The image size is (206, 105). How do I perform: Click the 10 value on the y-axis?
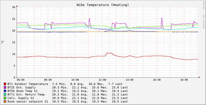tap(14, 54)
